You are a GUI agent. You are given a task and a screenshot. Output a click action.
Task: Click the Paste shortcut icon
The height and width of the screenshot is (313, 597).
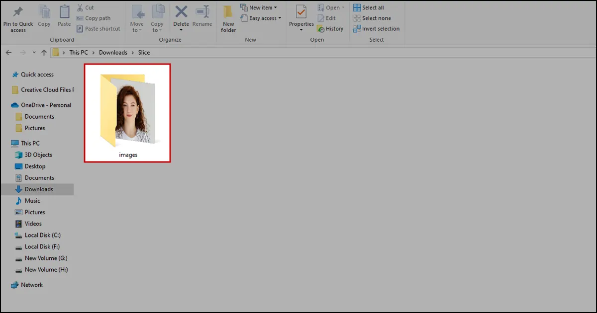(81, 28)
